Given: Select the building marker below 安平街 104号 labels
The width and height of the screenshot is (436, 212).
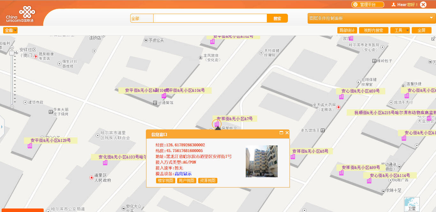Looking at the screenshot, I should click(164, 96).
